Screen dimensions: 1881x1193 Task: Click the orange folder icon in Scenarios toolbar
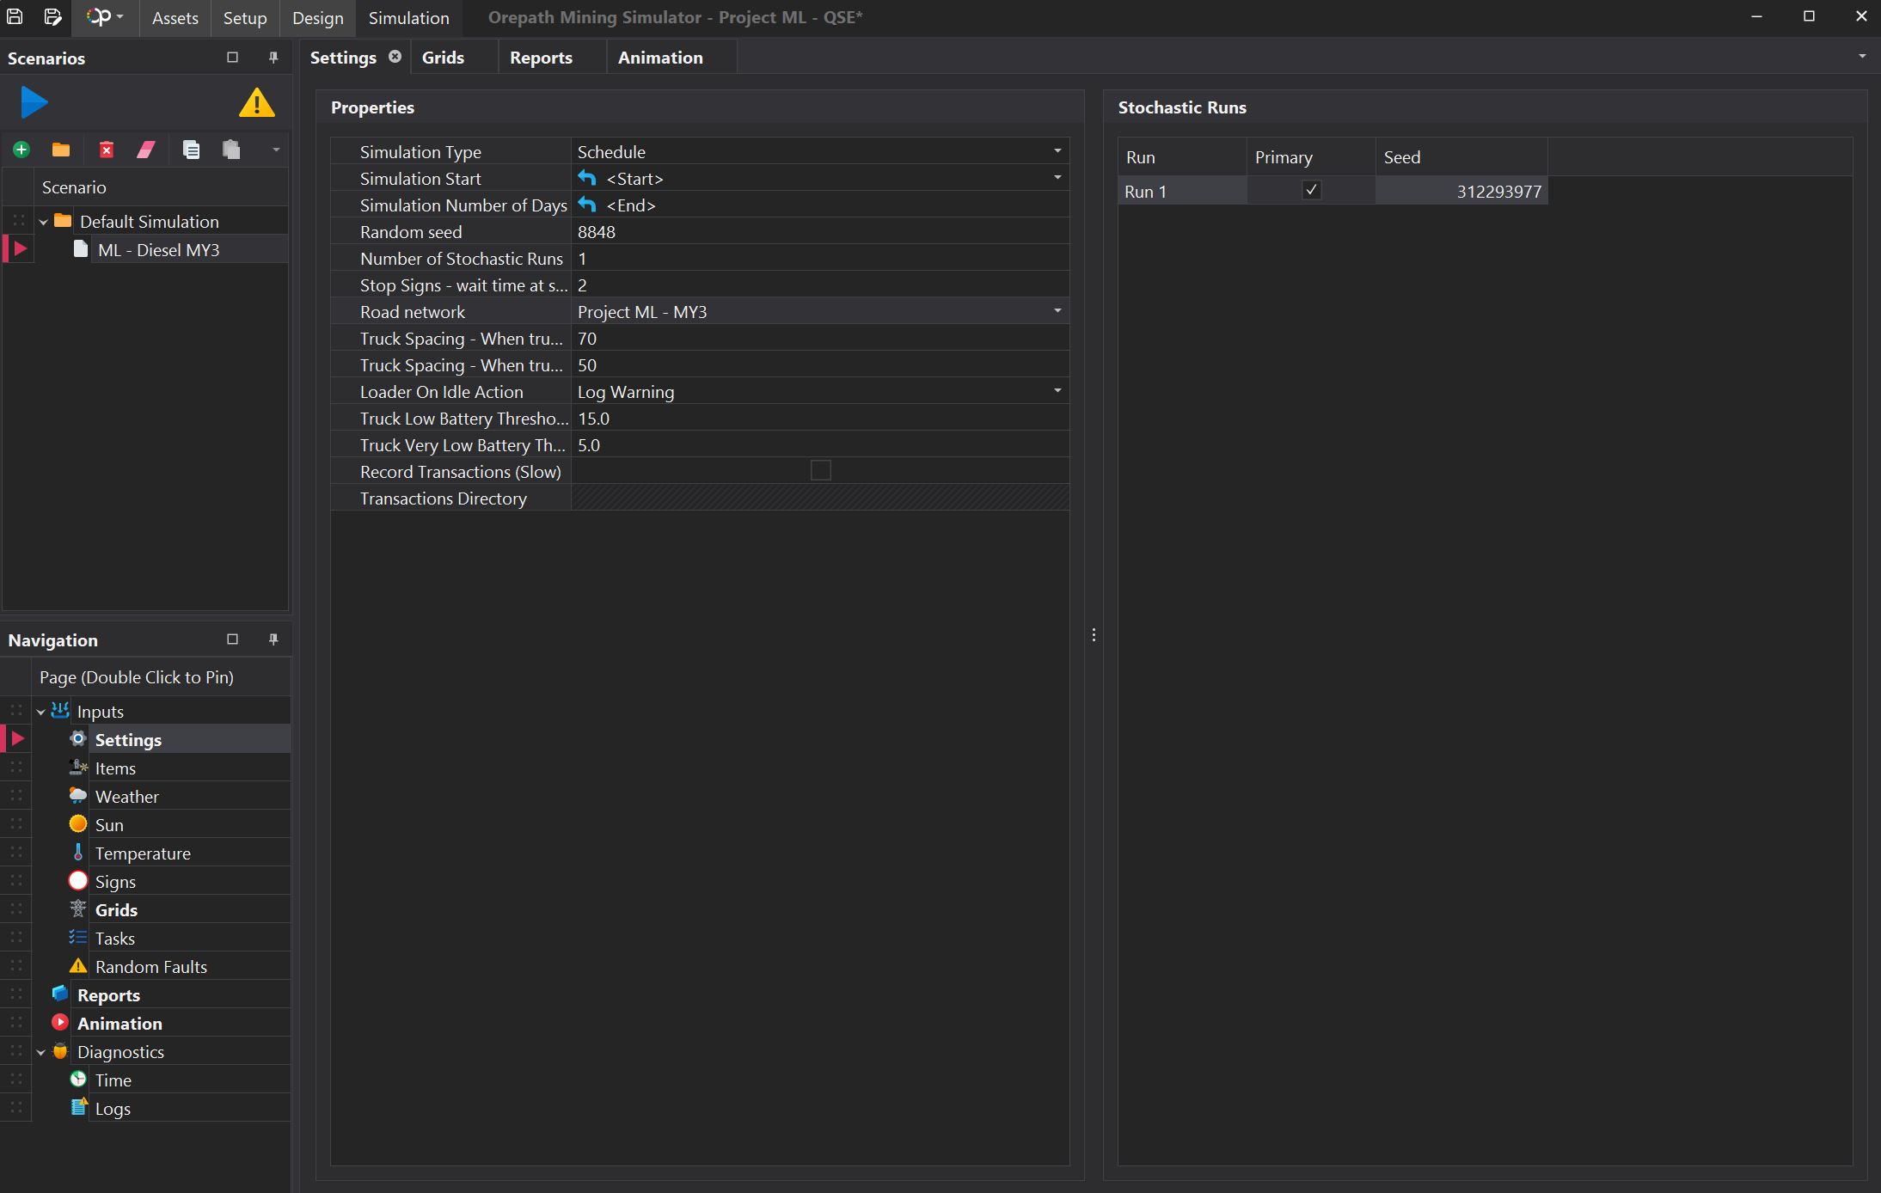pyautogui.click(x=61, y=150)
